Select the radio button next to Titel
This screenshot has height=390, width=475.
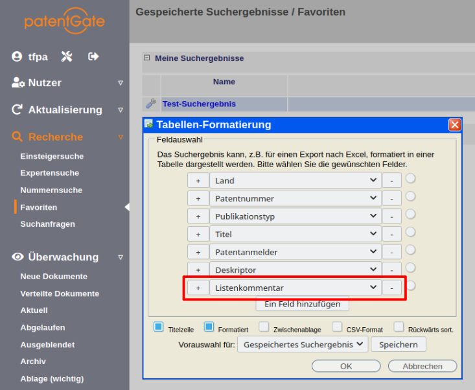click(411, 232)
